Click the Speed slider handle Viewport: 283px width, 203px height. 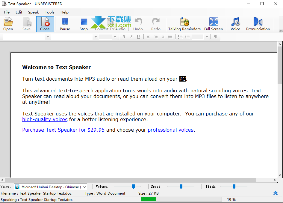(181, 187)
